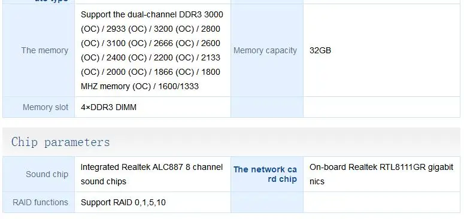The image size is (464, 219).
Task: Click 'Support the dual-channel DDR3 3000' line
Action: click(152, 14)
